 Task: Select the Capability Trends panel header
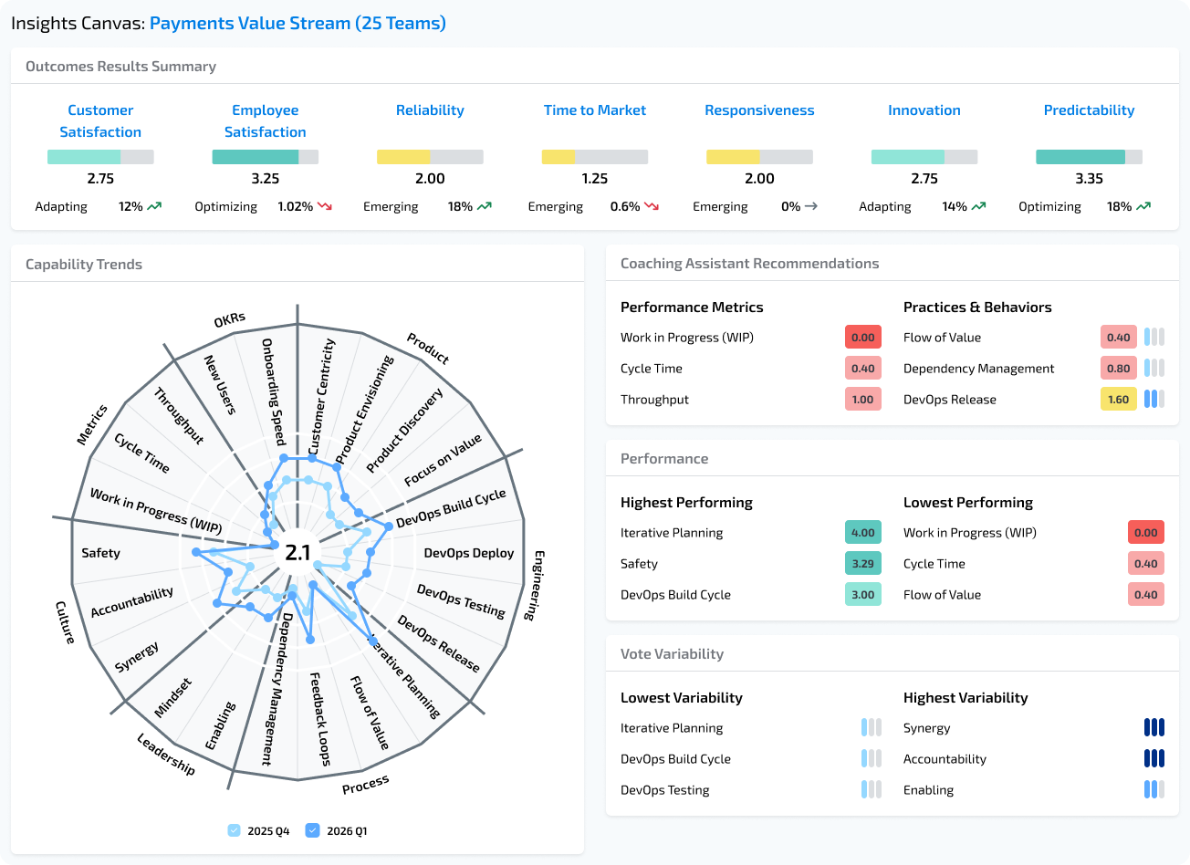(84, 264)
